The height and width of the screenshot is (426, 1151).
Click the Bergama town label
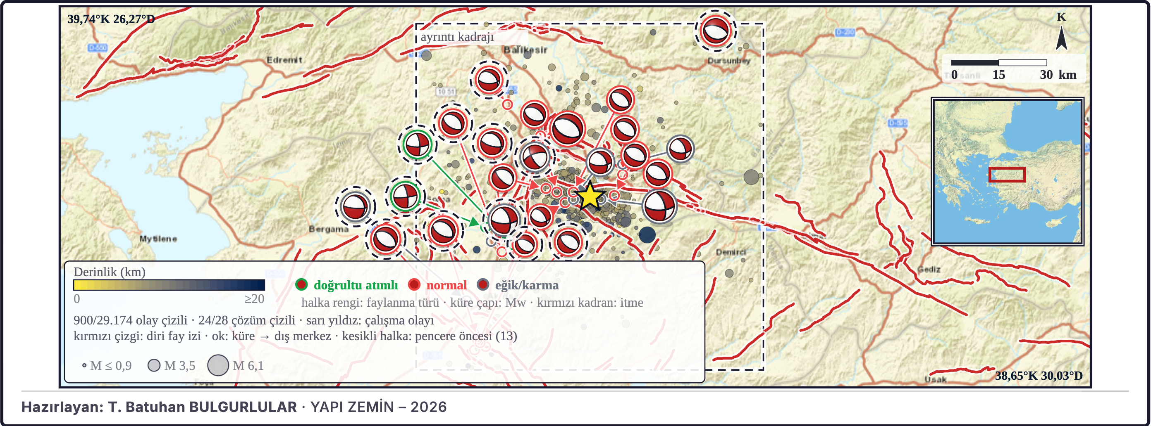(328, 229)
